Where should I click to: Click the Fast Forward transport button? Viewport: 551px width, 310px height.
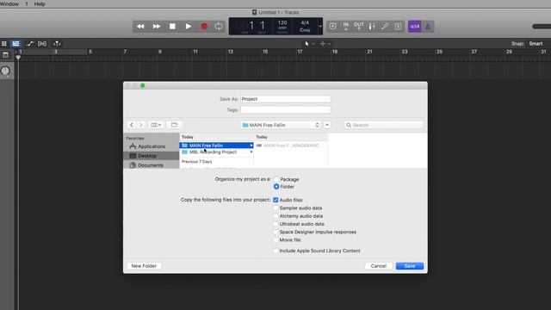[157, 27]
